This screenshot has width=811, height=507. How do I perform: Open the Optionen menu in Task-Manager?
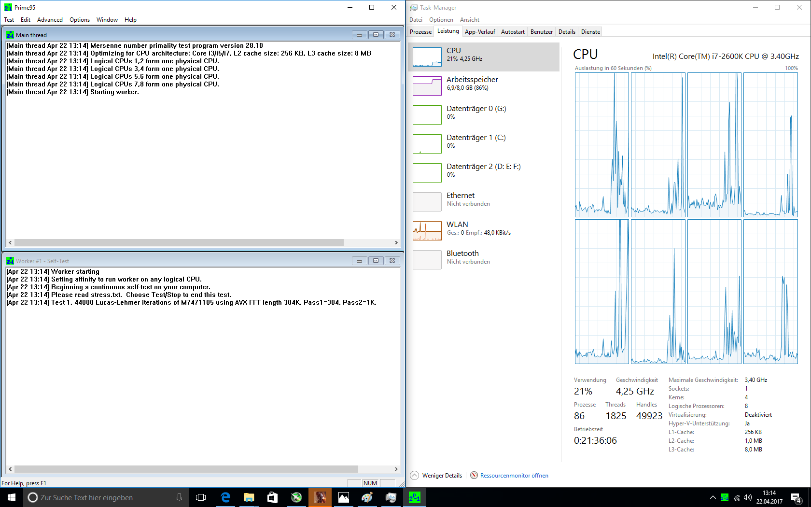point(441,20)
